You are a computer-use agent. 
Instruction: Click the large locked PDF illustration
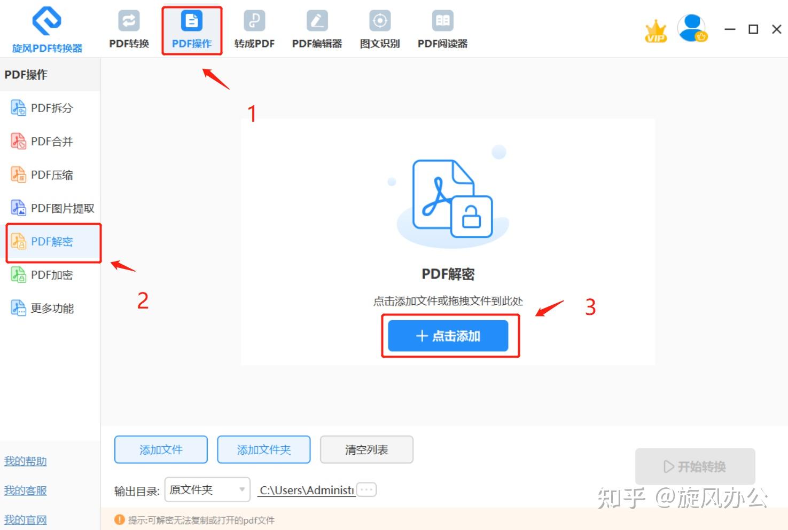coord(452,198)
